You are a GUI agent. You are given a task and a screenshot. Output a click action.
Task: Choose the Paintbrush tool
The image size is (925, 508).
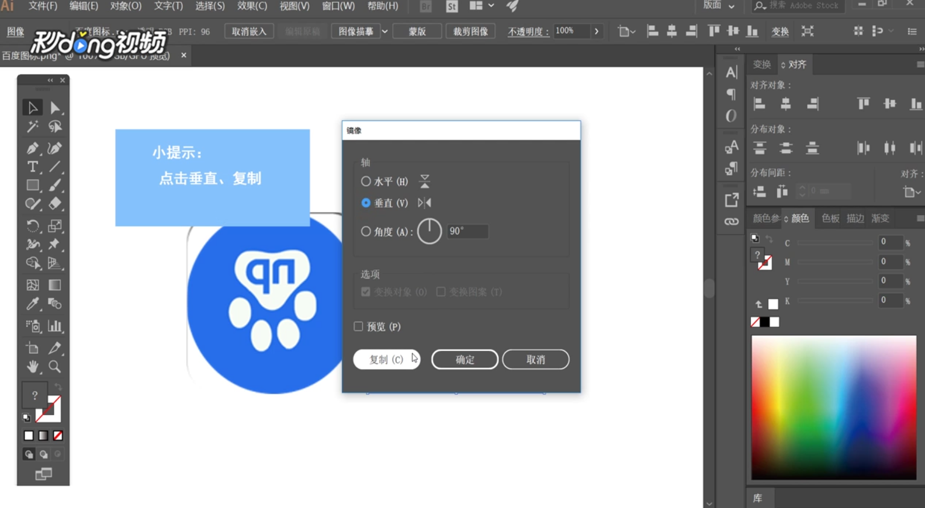pyautogui.click(x=55, y=185)
